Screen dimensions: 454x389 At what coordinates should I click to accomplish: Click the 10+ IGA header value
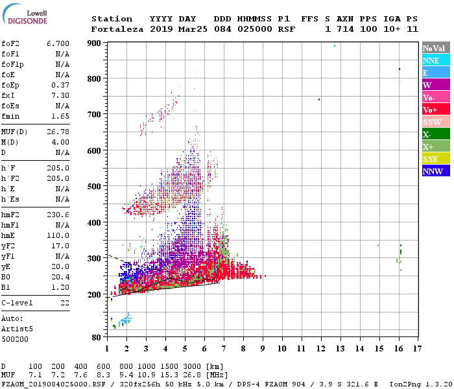coord(392,29)
